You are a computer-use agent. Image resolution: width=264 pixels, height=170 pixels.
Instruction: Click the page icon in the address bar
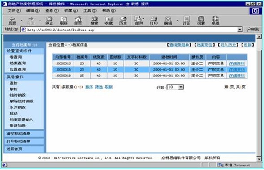23,30
